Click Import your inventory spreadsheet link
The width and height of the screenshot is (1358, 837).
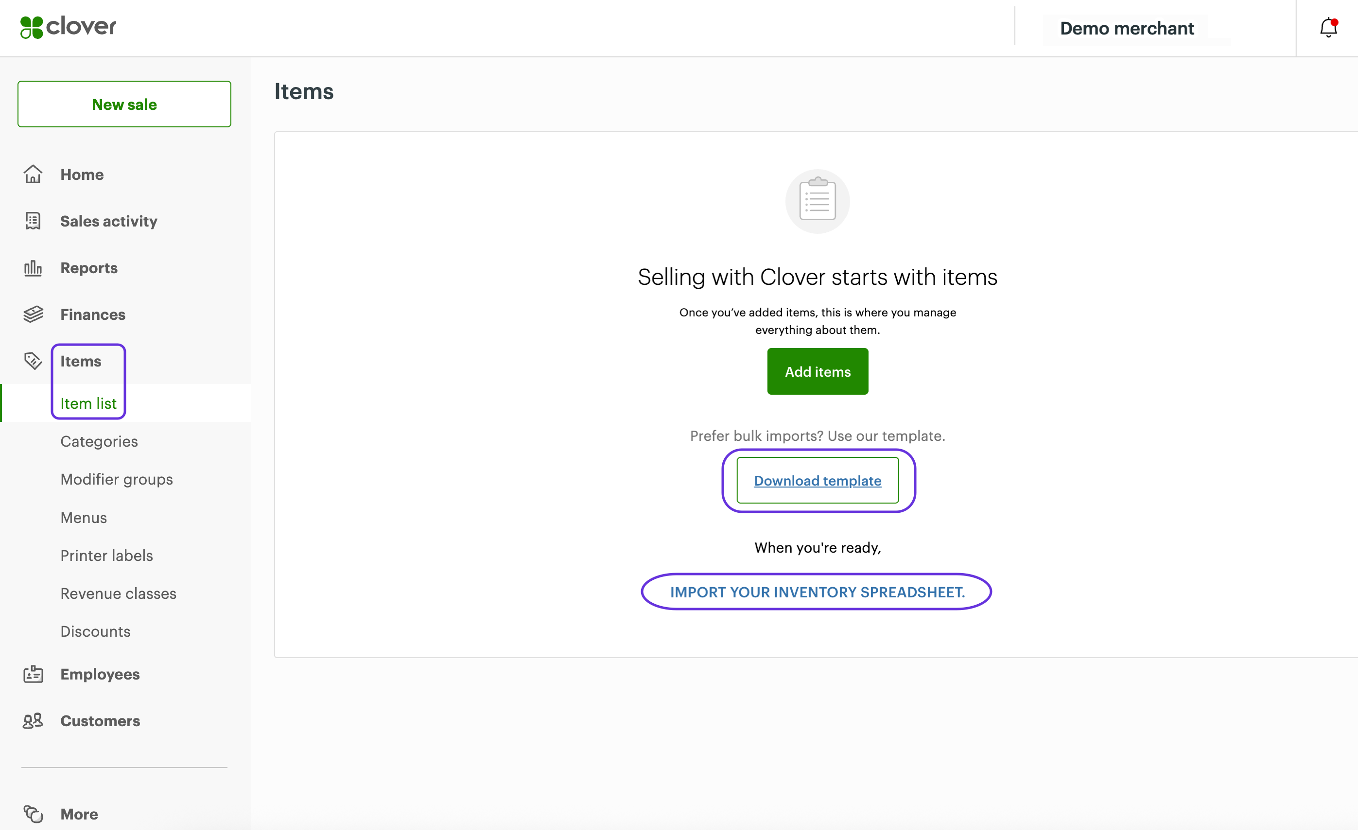[x=818, y=593]
